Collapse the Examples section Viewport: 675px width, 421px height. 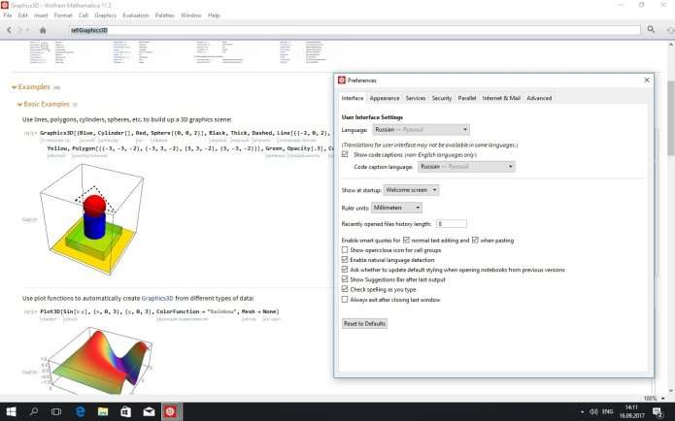pyautogui.click(x=15, y=87)
